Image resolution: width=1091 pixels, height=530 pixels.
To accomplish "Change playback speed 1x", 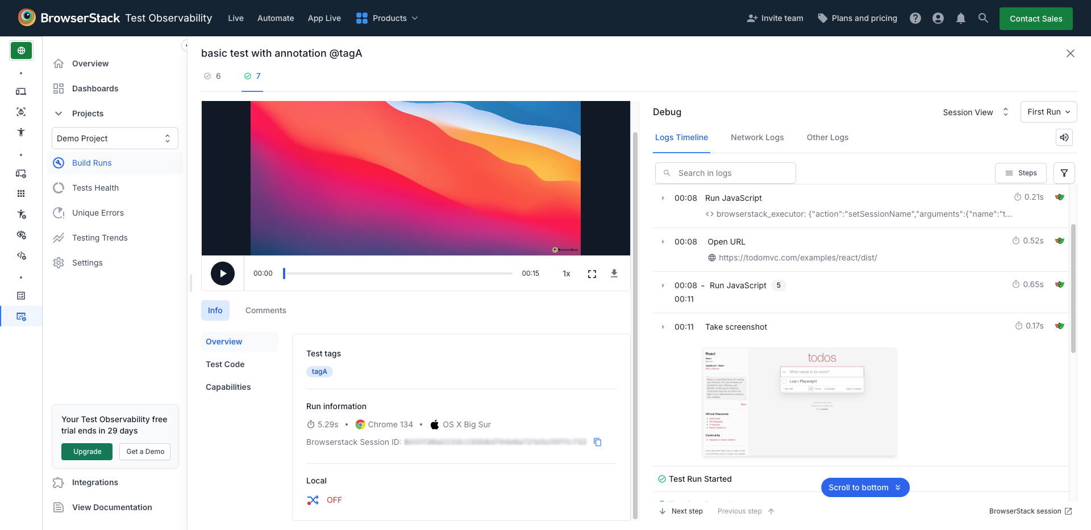I will 566,274.
